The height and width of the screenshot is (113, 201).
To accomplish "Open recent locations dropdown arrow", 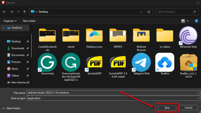I will click(18, 12).
